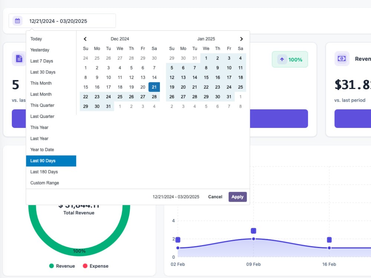Select Last Quarter option
Image resolution: width=371 pixels, height=278 pixels.
click(51, 116)
